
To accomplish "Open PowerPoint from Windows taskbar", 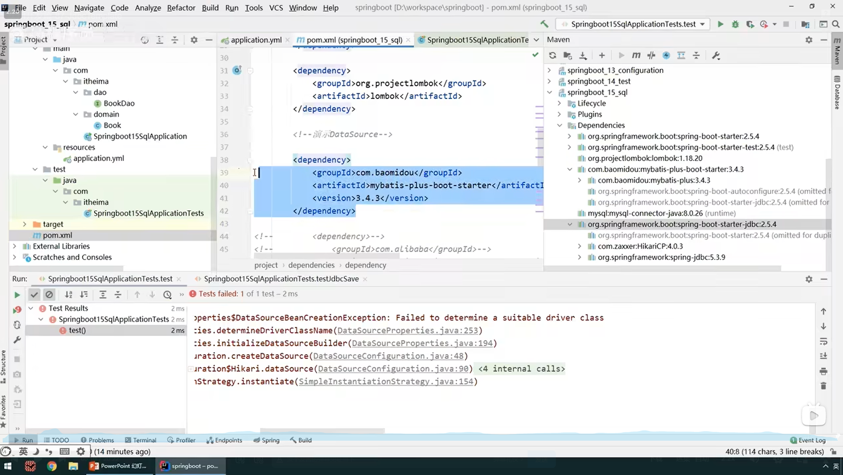I will (119, 466).
